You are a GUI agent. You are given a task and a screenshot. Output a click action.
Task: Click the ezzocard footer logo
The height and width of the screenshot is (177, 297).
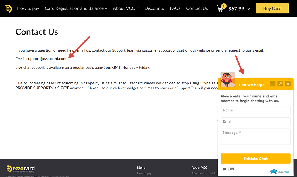coord(20,169)
